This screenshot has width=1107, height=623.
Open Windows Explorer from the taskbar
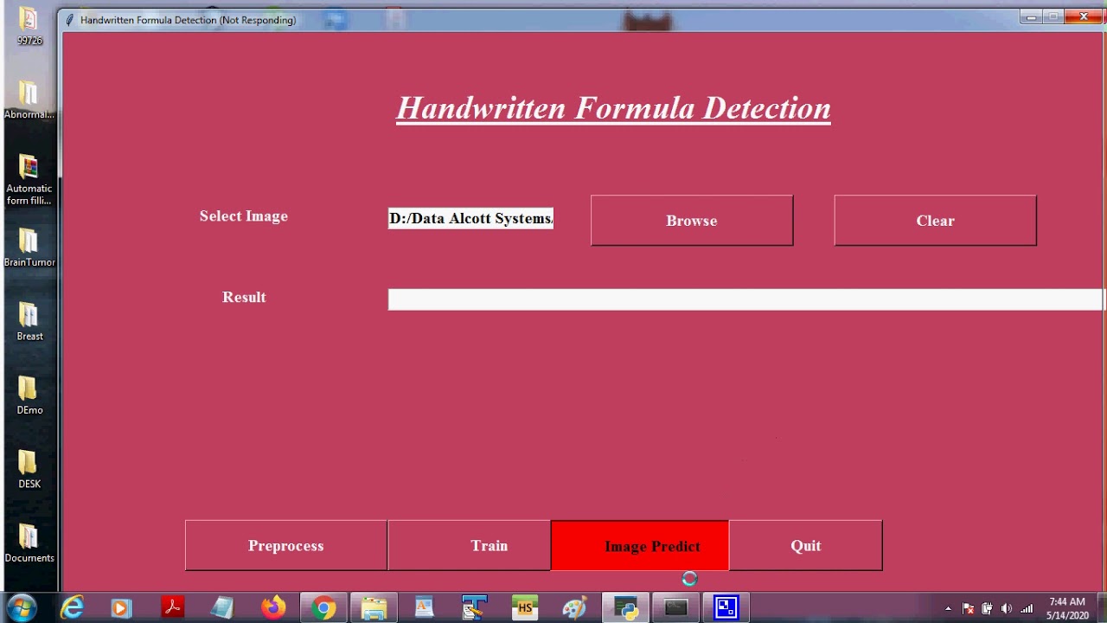click(x=374, y=608)
